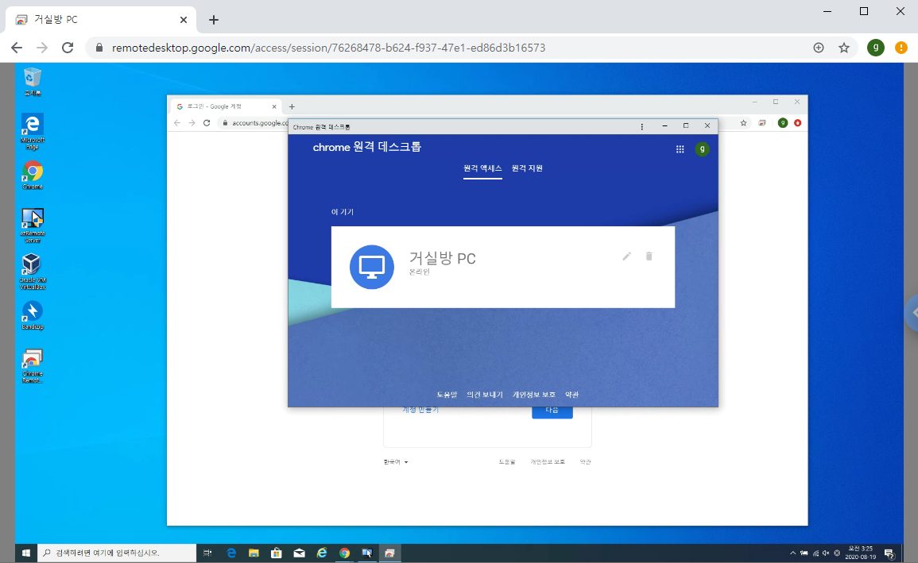Open the 약관 link in remote desktop app footer
Image resolution: width=918 pixels, height=563 pixels.
tap(572, 395)
